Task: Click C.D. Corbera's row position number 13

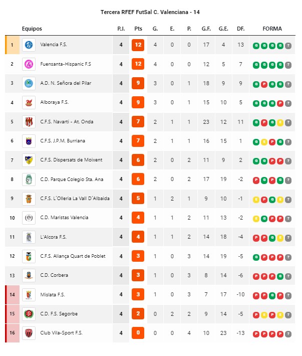Action: point(12,275)
